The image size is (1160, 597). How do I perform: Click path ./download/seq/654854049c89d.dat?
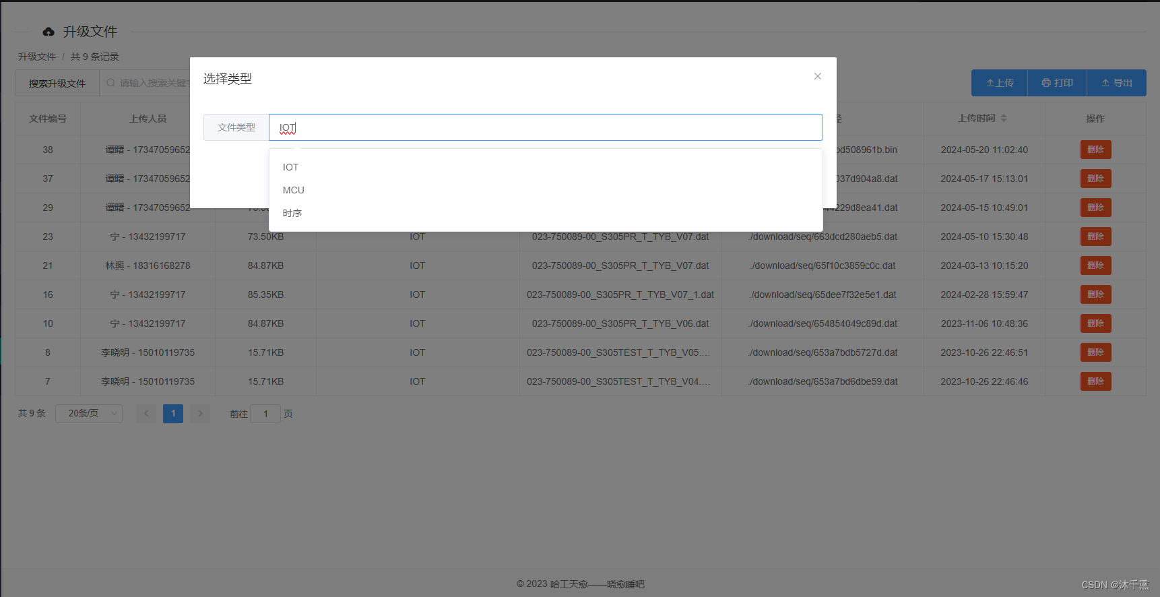(823, 323)
